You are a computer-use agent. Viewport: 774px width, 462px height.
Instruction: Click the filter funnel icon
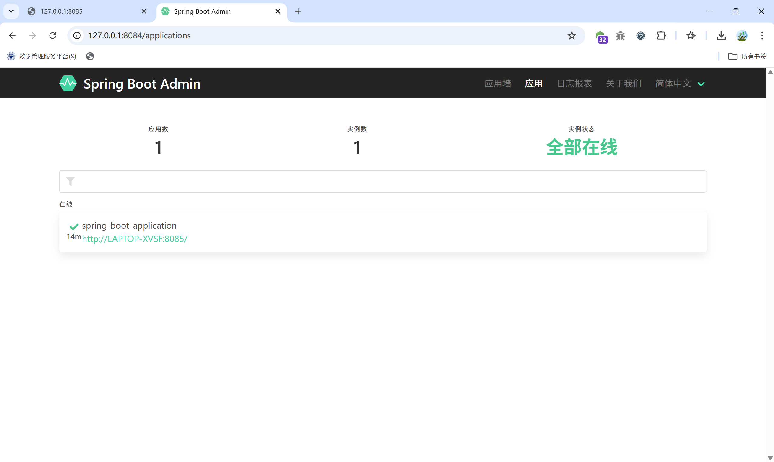(x=71, y=181)
